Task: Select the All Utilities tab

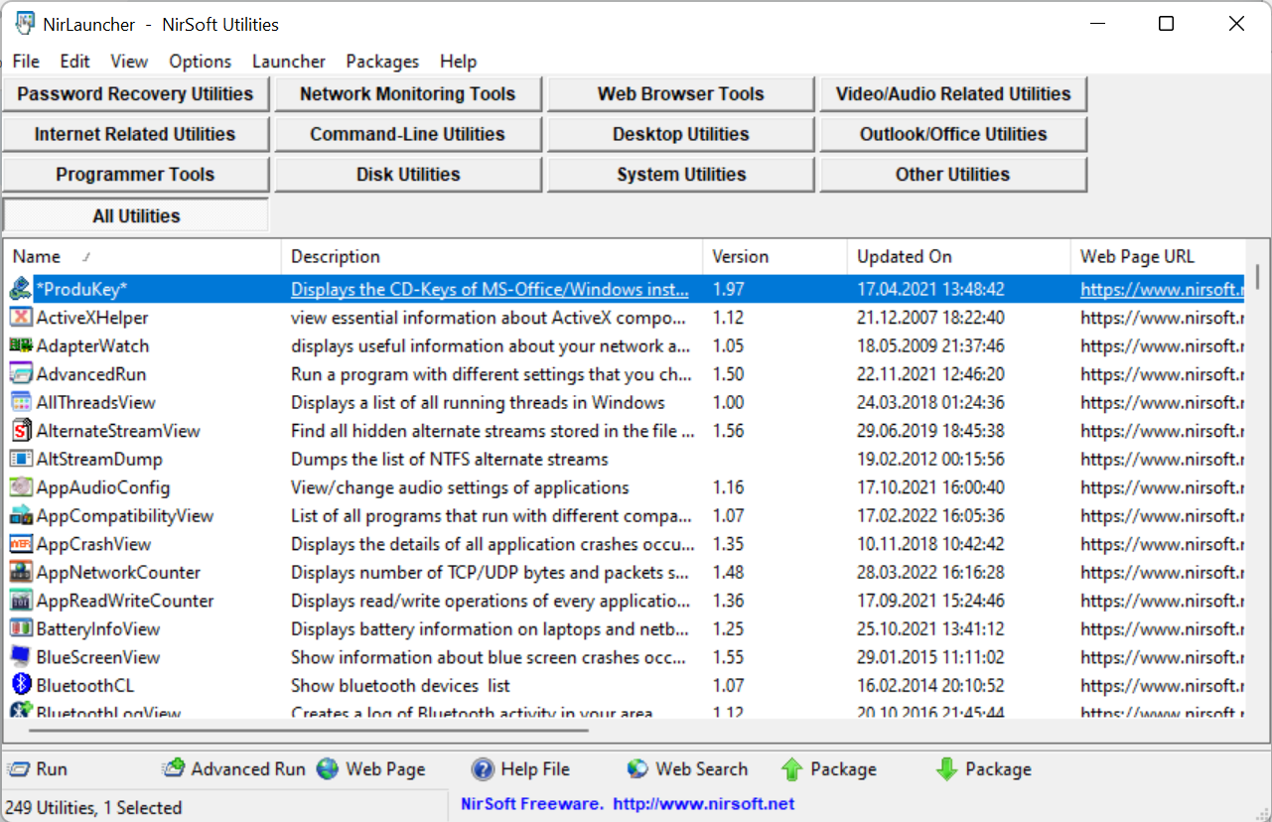Action: coord(136,215)
